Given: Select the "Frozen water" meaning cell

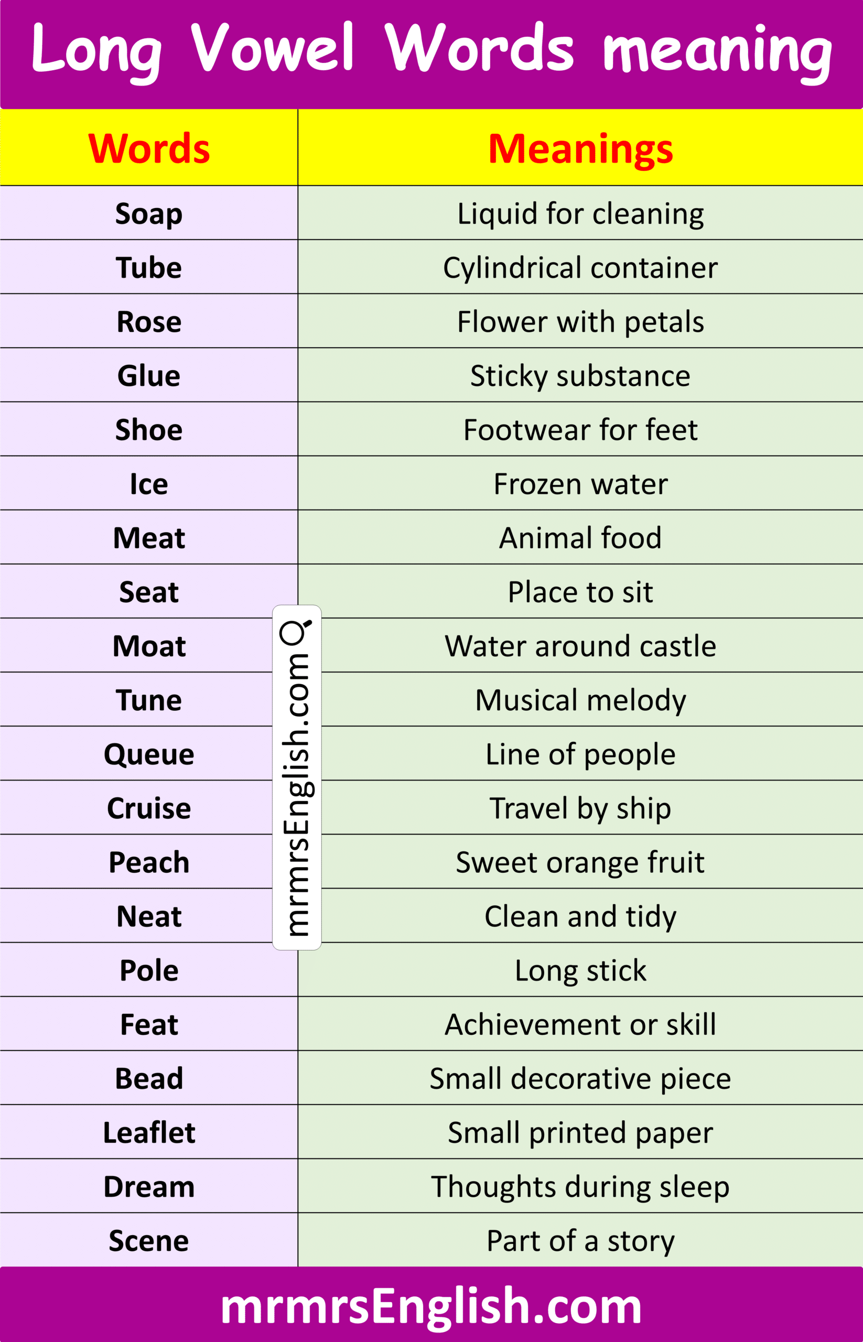Looking at the screenshot, I should (x=580, y=483).
